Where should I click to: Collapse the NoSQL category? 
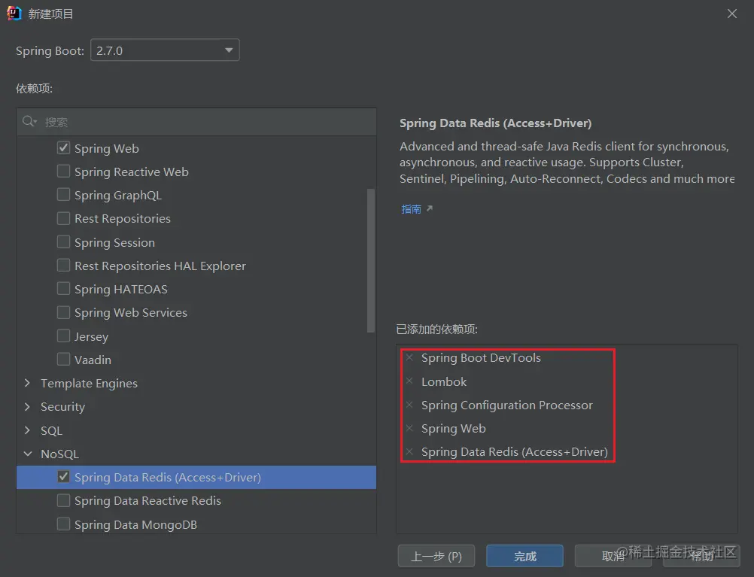[28, 454]
